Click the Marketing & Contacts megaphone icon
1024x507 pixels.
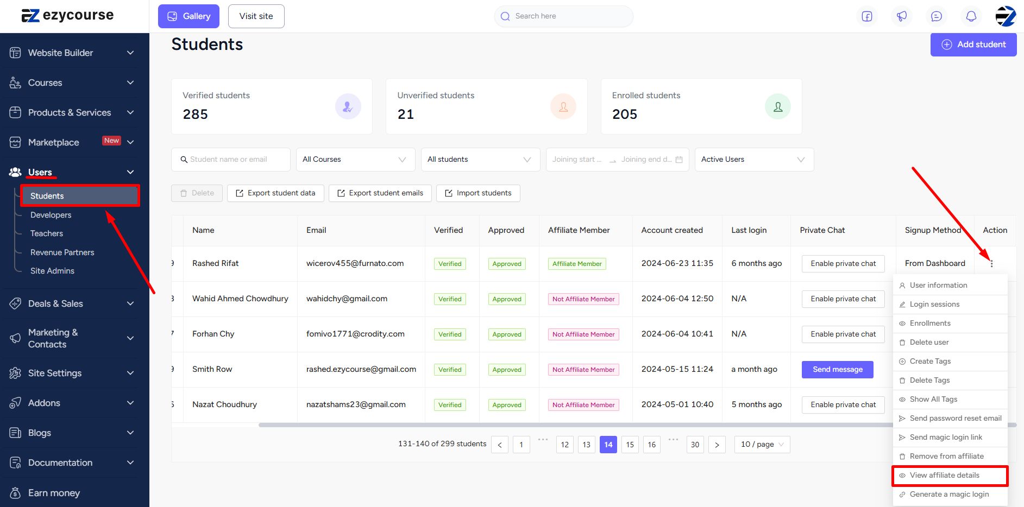15,338
